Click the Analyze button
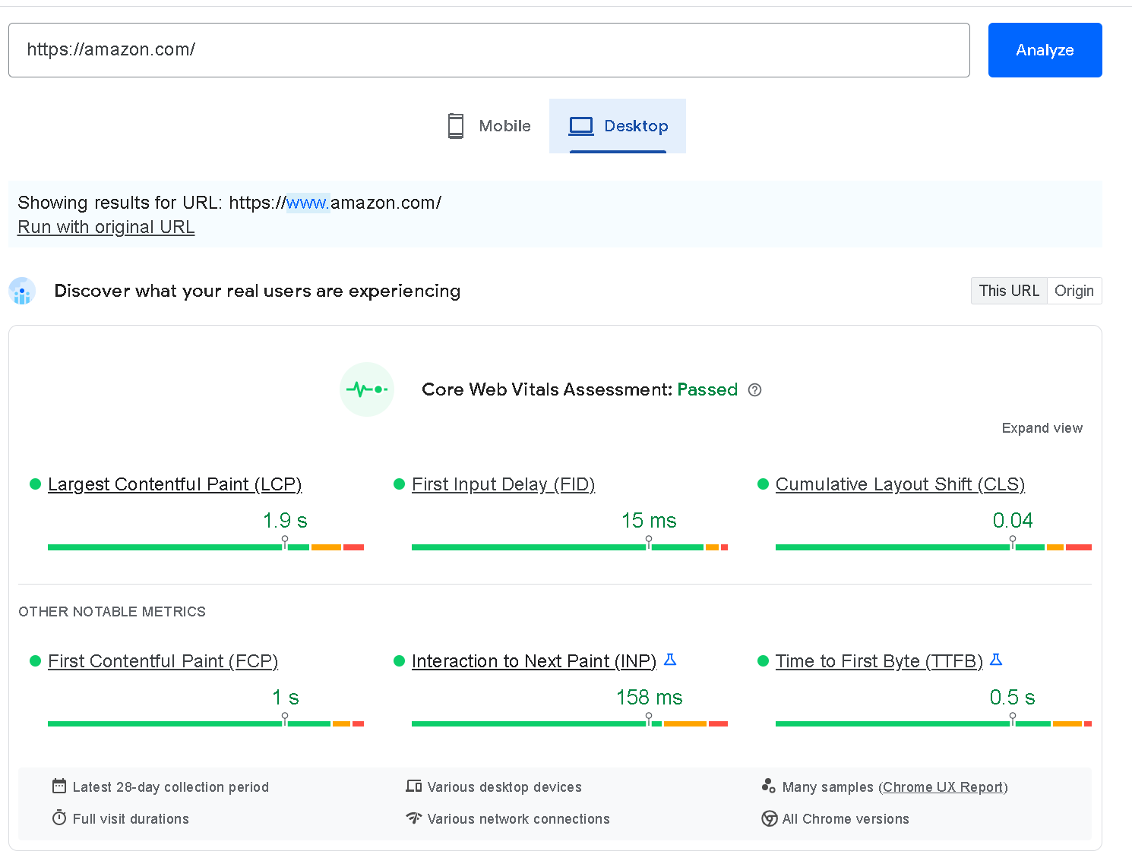This screenshot has height=851, width=1132. [1045, 50]
